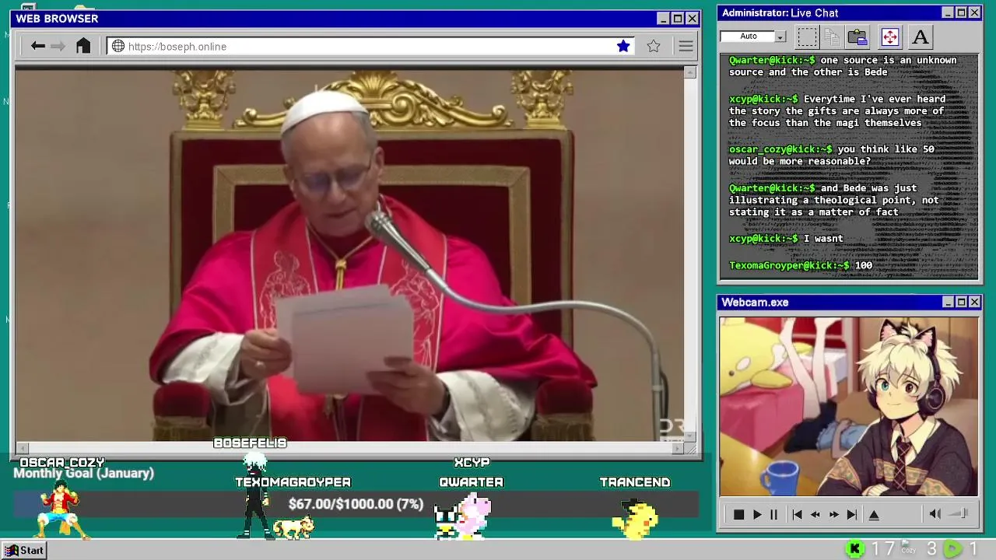Image resolution: width=996 pixels, height=560 pixels.
Task: Open the browser hamburger menu
Action: (686, 46)
